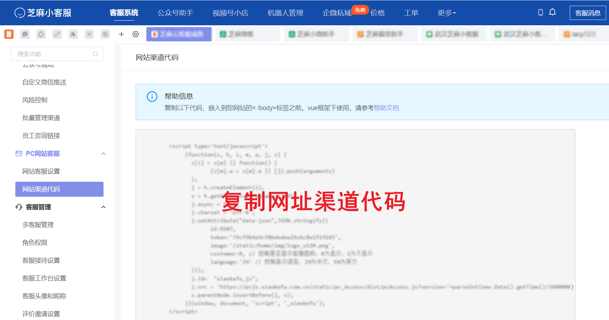Add a channel with plus icon

click(121, 34)
